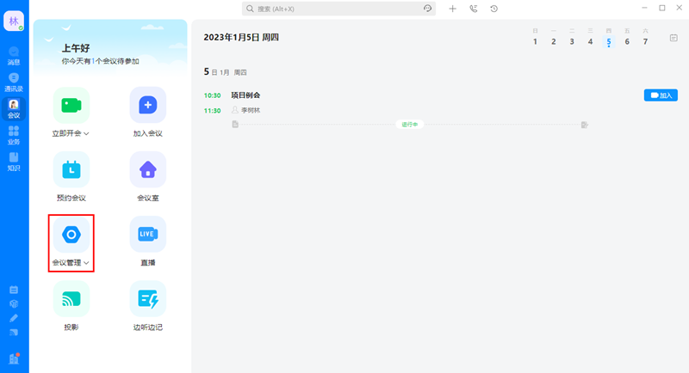Open the screen-cast icon in the lower sidebar
Viewport: 689px width, 373px height.
click(14, 333)
